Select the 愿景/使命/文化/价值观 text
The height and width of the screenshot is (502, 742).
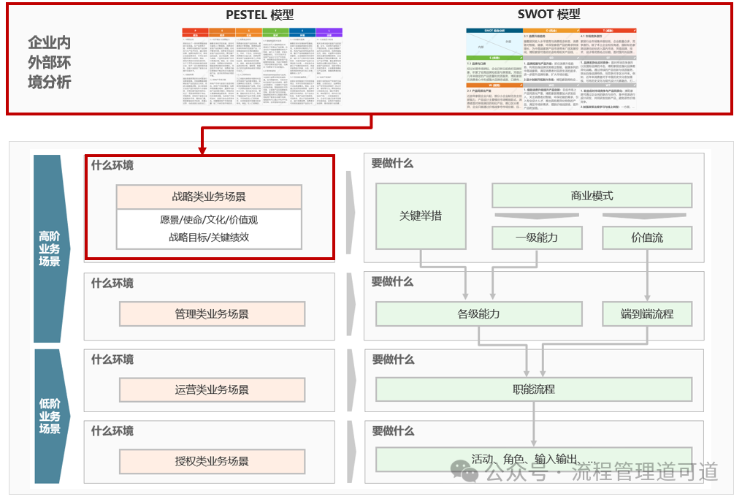(209, 219)
